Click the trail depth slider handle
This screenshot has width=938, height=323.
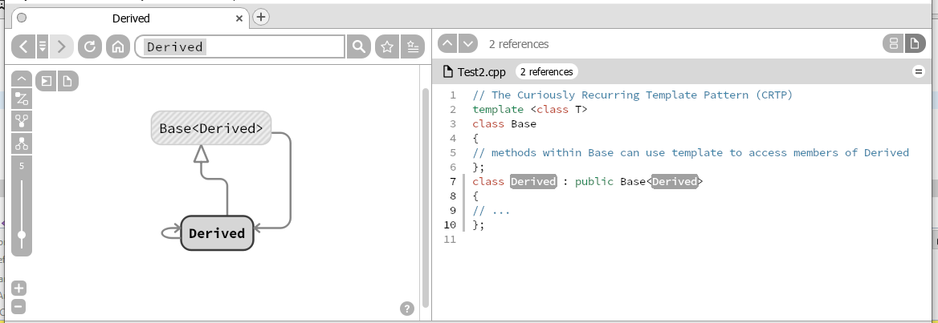tap(22, 235)
